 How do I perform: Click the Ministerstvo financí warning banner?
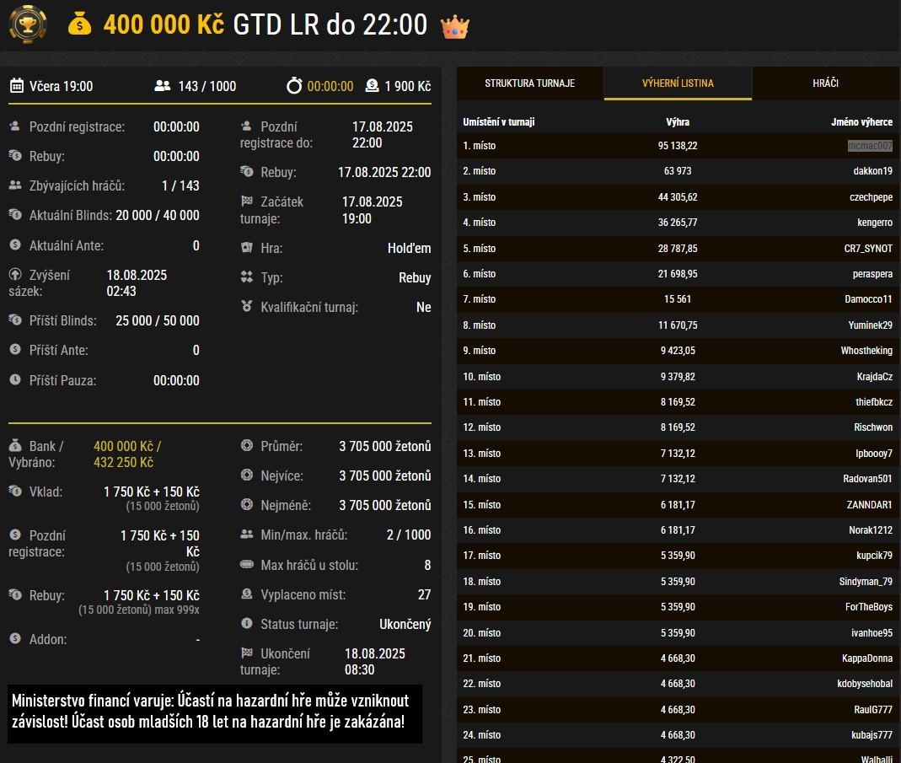[215, 713]
